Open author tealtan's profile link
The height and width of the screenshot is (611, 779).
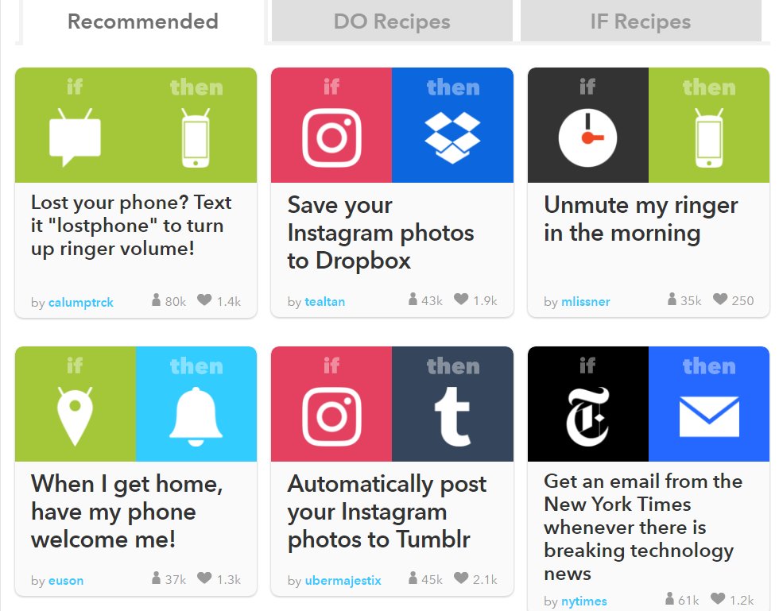coord(325,301)
